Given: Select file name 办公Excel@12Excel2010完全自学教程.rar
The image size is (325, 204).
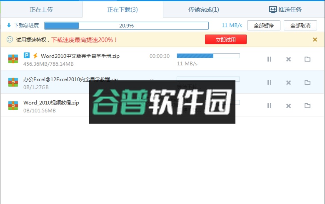Looking at the screenshot, I should pyautogui.click(x=71, y=80).
